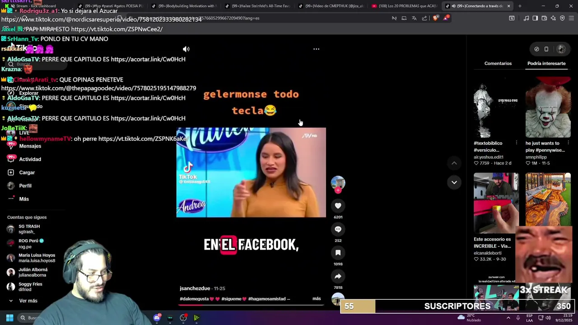The width and height of the screenshot is (578, 325).
Task: Share the video showing 7818 shares
Action: tap(338, 276)
